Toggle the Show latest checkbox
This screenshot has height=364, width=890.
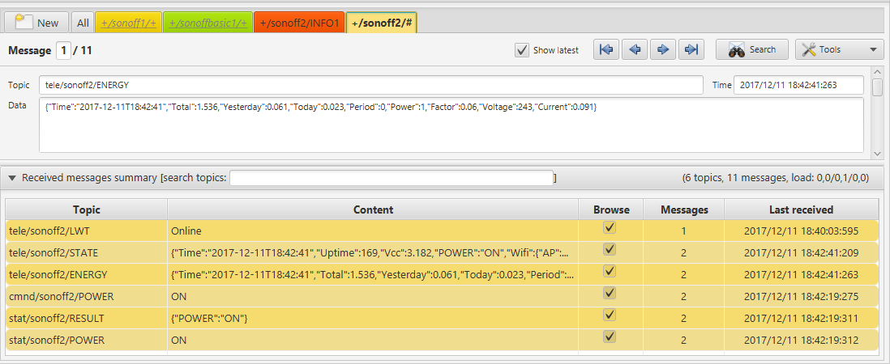coord(522,50)
